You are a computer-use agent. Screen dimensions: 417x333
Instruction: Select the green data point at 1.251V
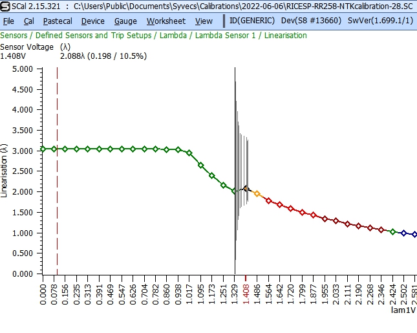tap(224, 185)
